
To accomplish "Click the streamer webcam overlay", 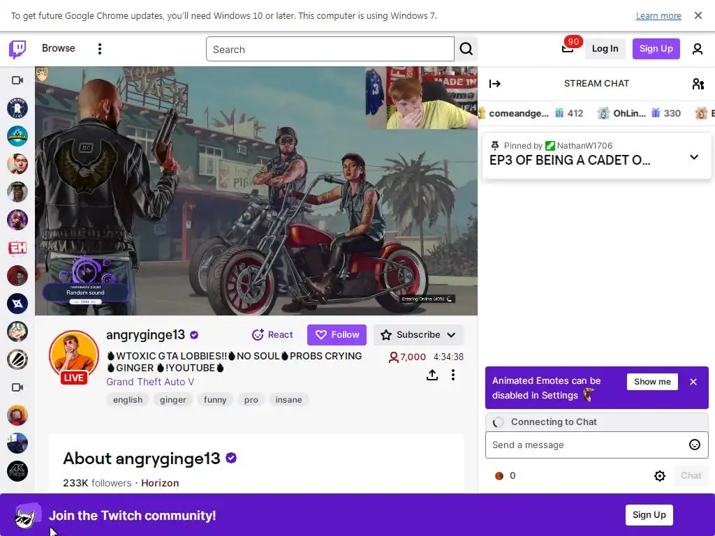I will [x=421, y=98].
